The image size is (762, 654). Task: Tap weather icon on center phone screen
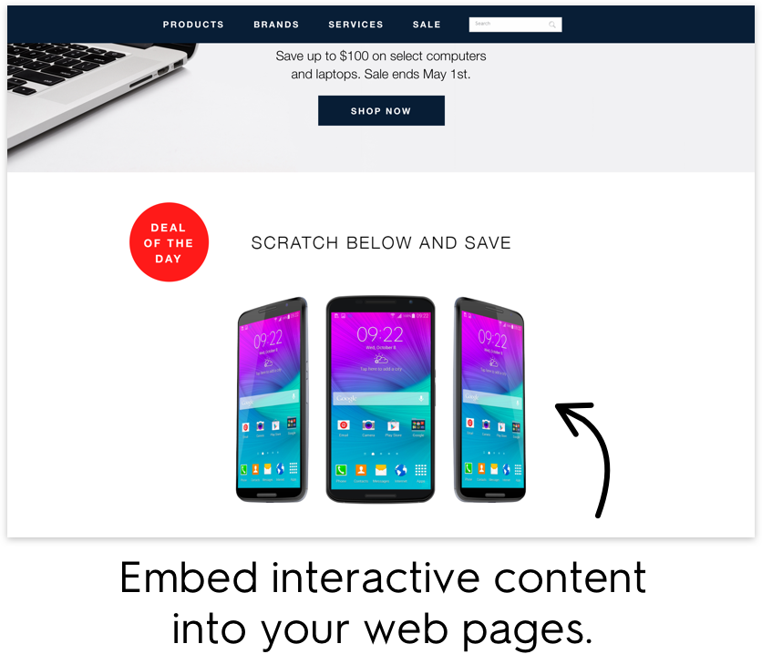click(380, 359)
